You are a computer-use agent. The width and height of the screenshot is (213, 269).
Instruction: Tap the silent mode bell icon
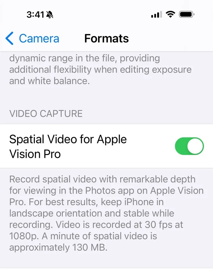[x=50, y=15]
